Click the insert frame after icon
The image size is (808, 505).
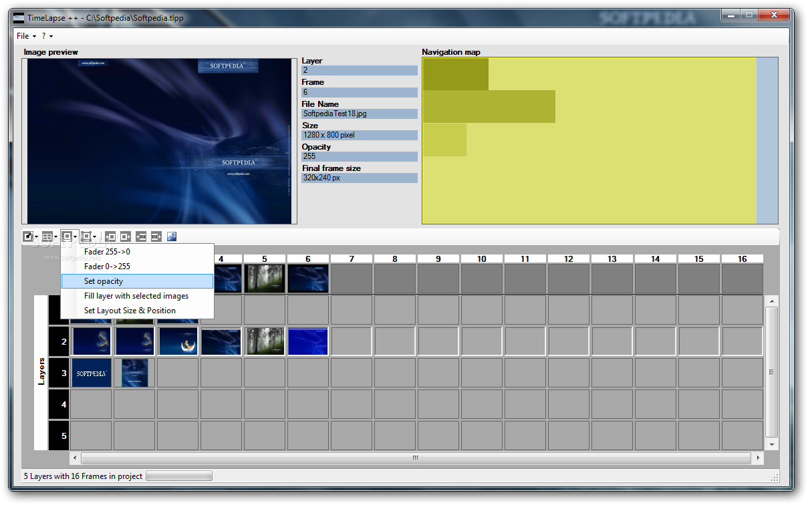tap(126, 236)
